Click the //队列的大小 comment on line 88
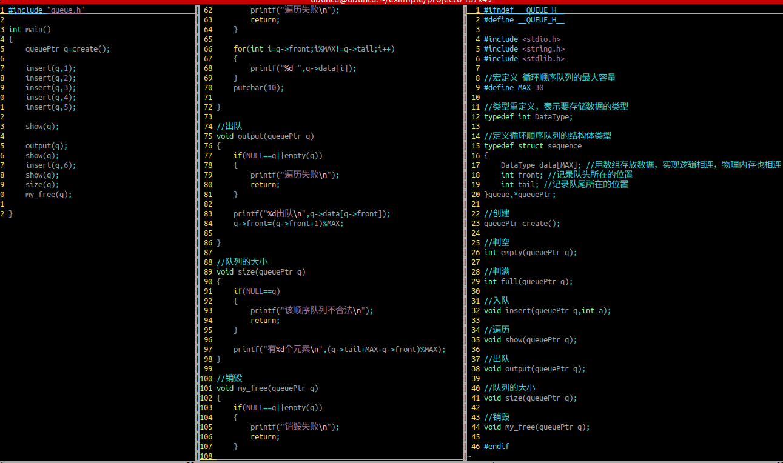The image size is (783, 463). 242,262
